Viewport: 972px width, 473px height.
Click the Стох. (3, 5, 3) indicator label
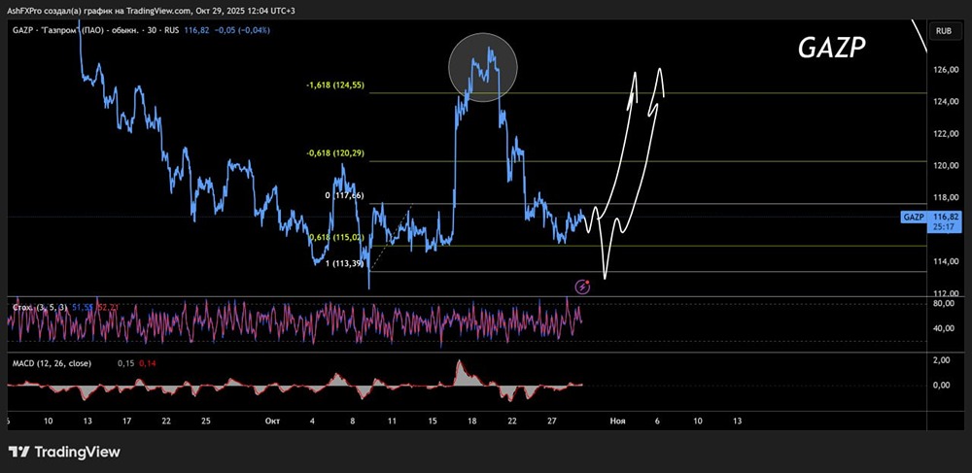(41, 307)
